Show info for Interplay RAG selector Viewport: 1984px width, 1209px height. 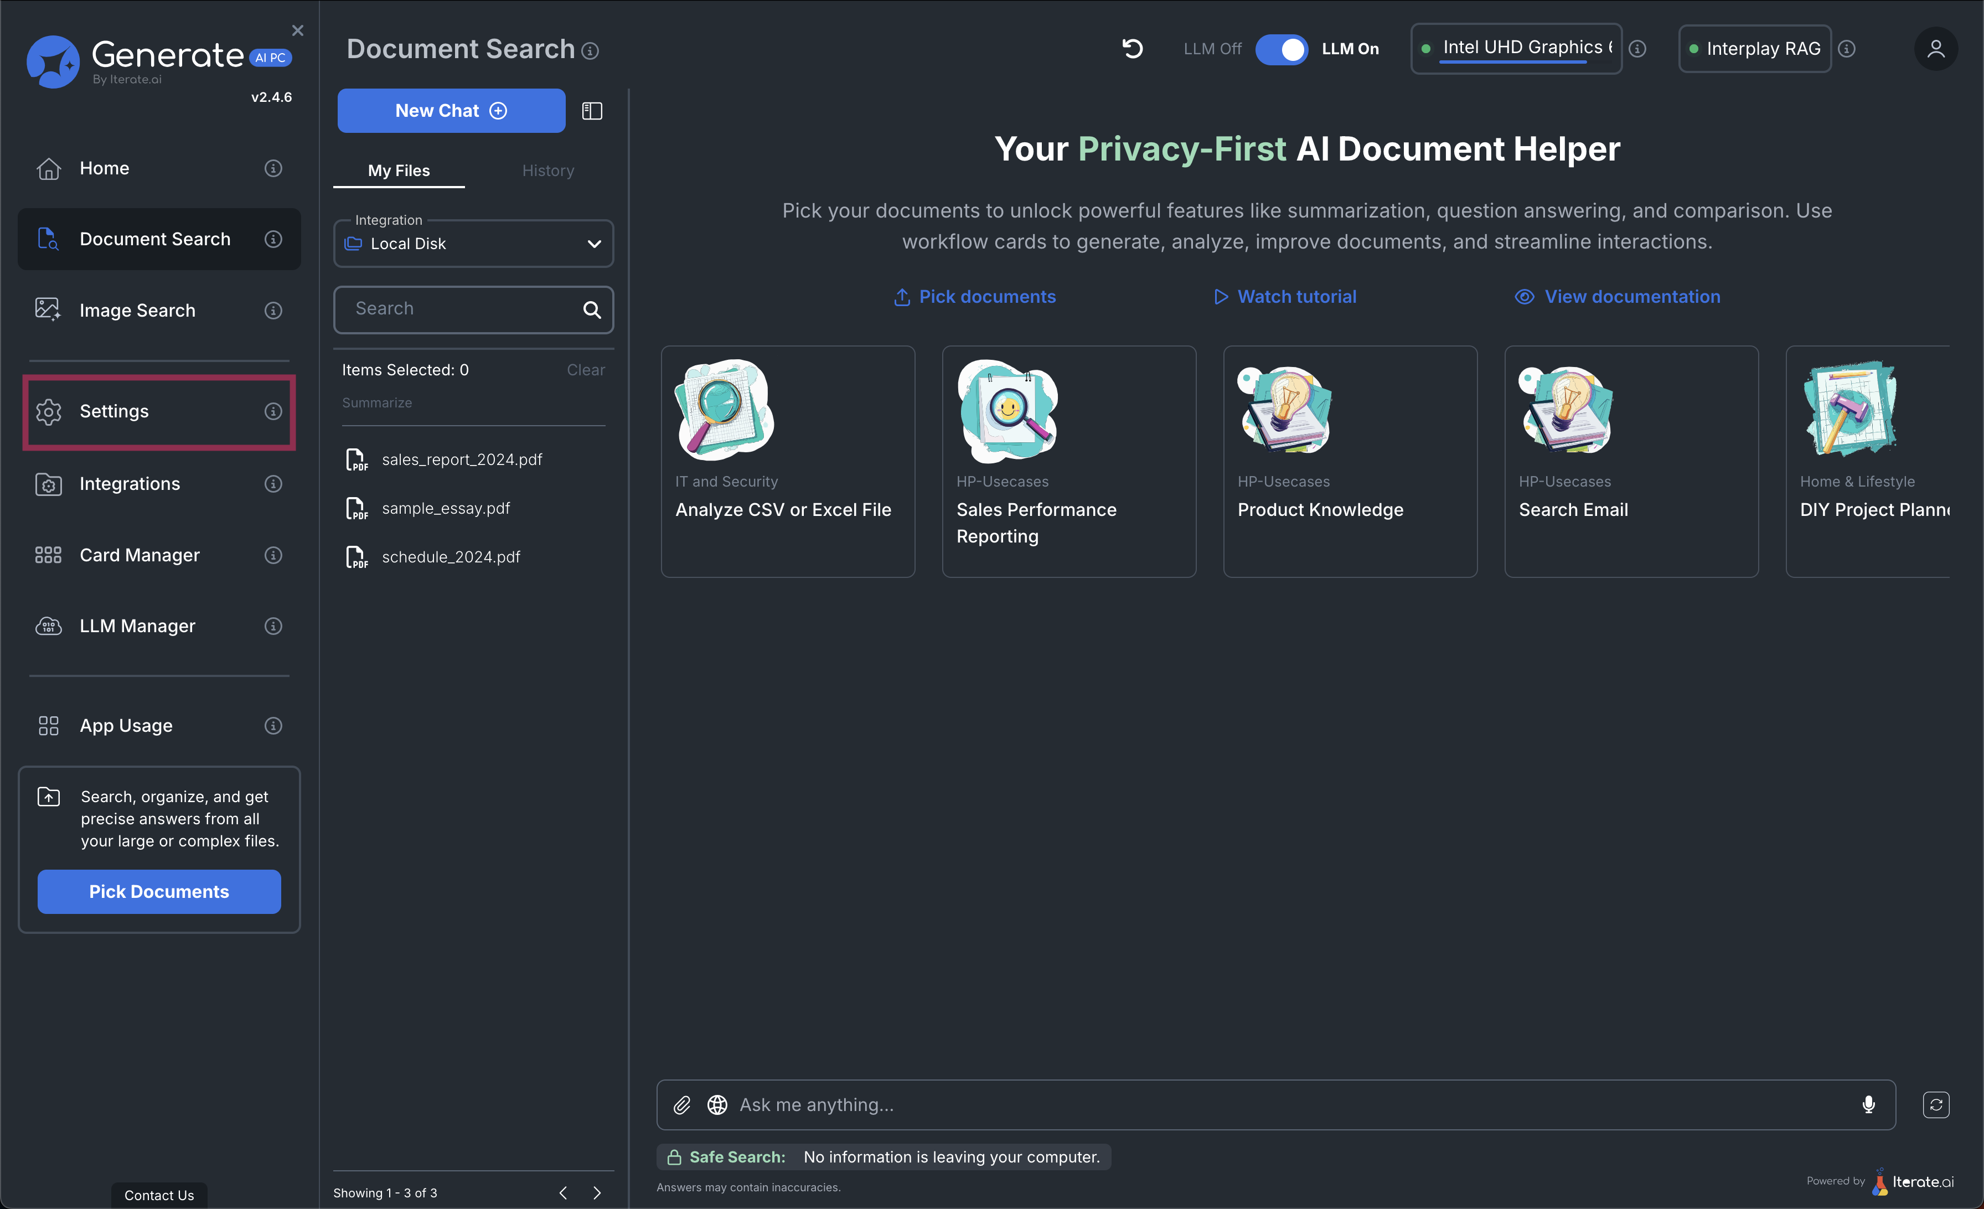coord(1847,49)
